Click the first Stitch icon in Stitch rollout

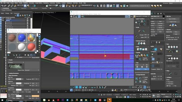point(138,49)
